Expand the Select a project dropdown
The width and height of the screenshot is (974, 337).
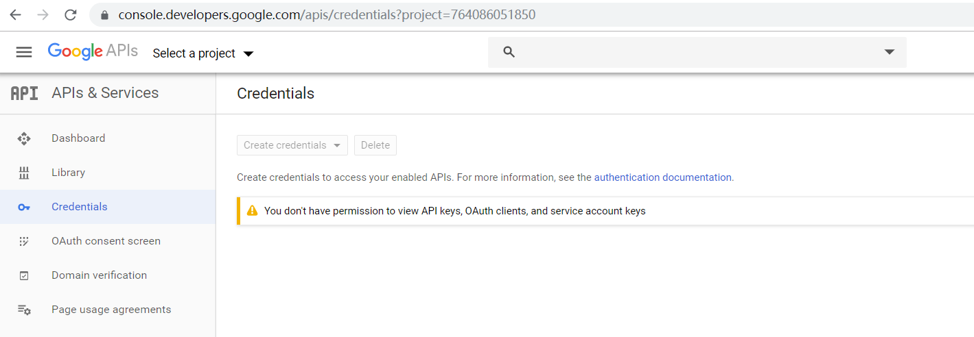click(203, 53)
